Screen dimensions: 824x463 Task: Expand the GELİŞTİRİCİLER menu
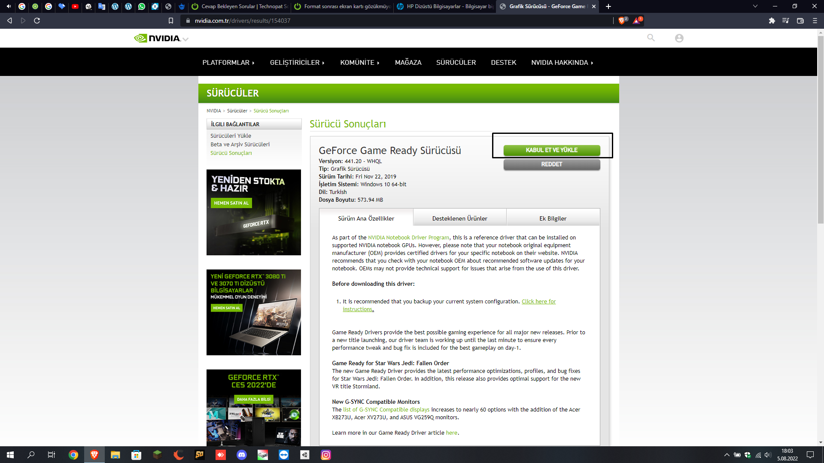(297, 63)
